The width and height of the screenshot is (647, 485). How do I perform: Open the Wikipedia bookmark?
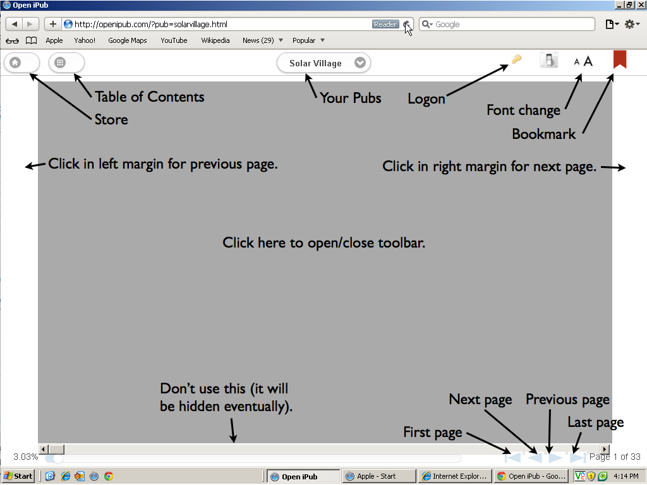click(215, 40)
